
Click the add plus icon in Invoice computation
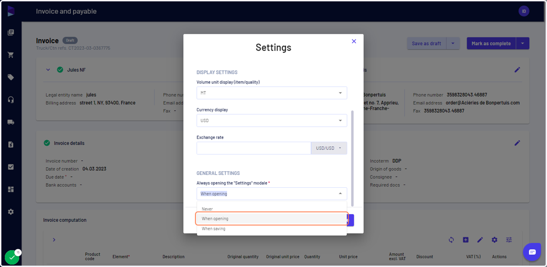click(x=465, y=240)
